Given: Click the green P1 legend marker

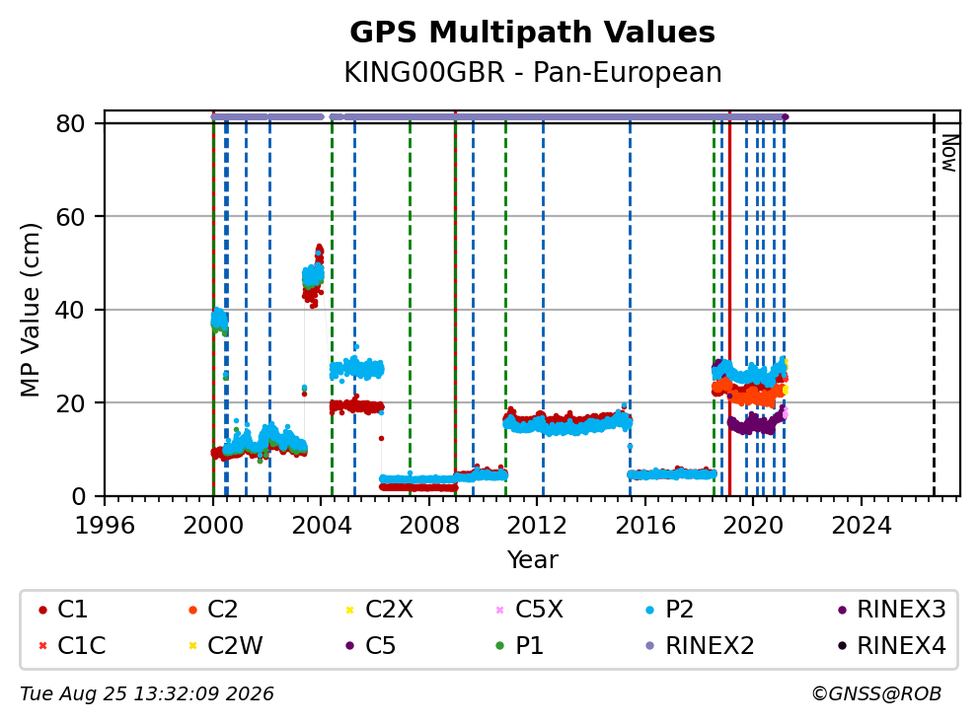Looking at the screenshot, I should coord(499,646).
